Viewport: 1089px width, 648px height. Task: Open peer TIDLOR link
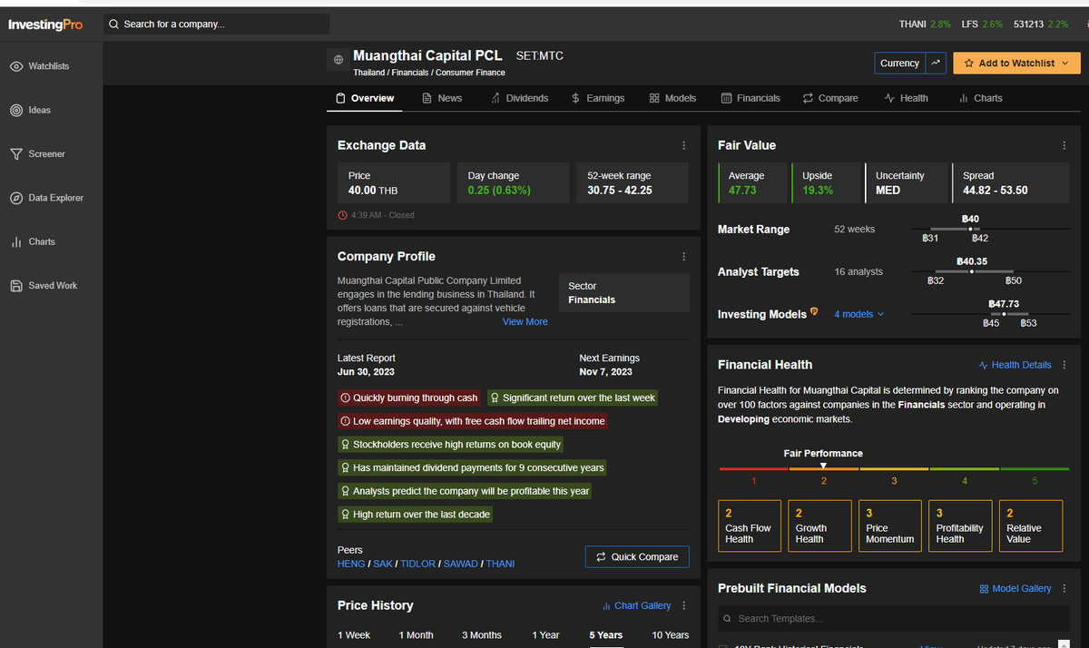tap(418, 564)
